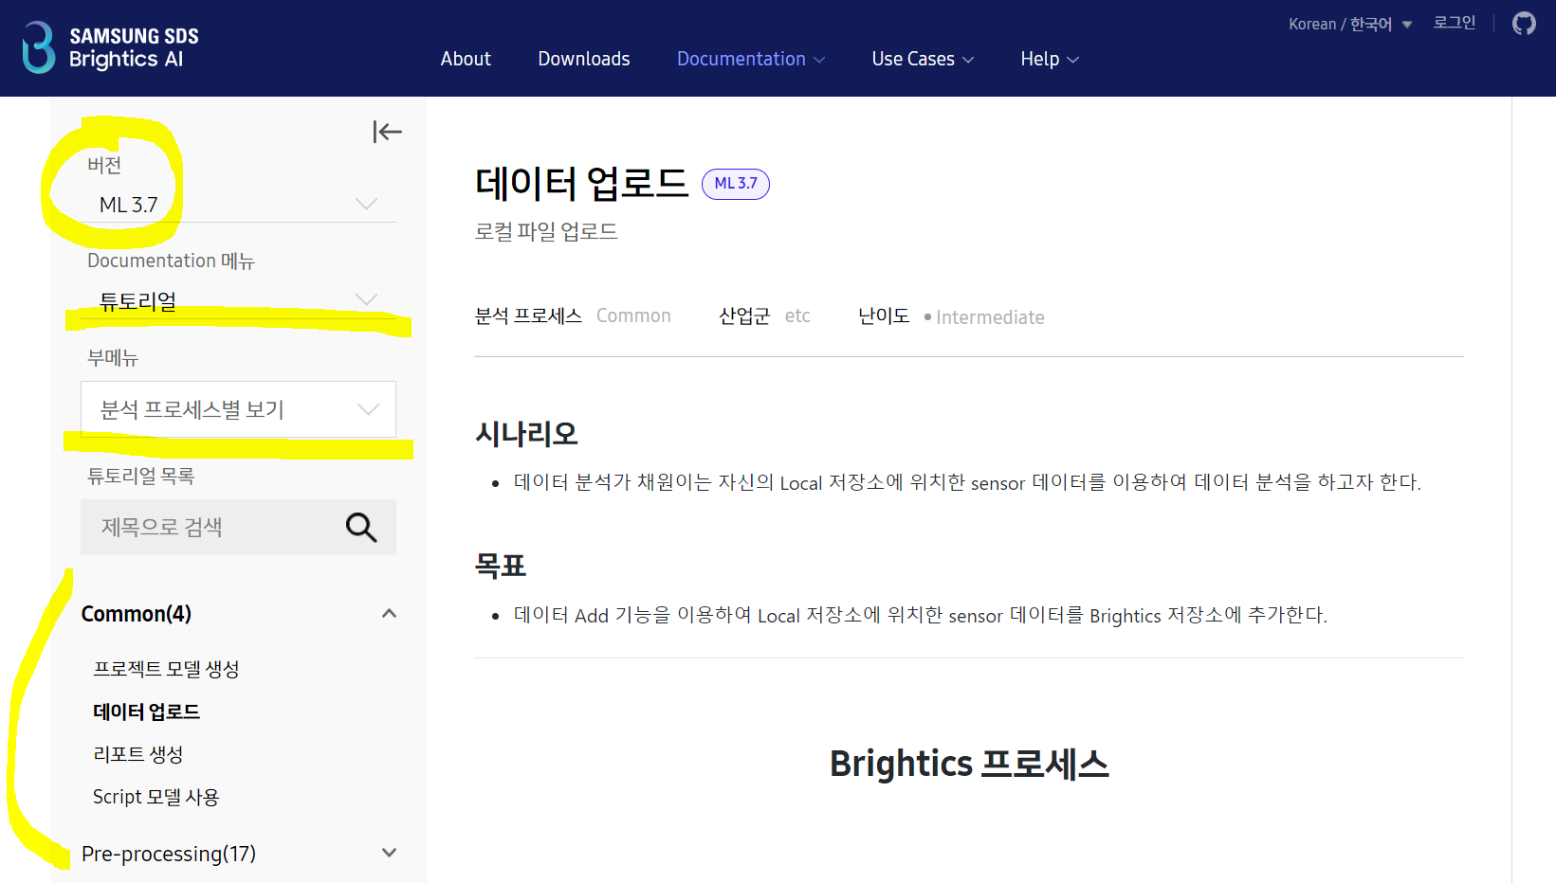The height and width of the screenshot is (883, 1556).
Task: Open the Korean language selector
Action: click(1350, 24)
